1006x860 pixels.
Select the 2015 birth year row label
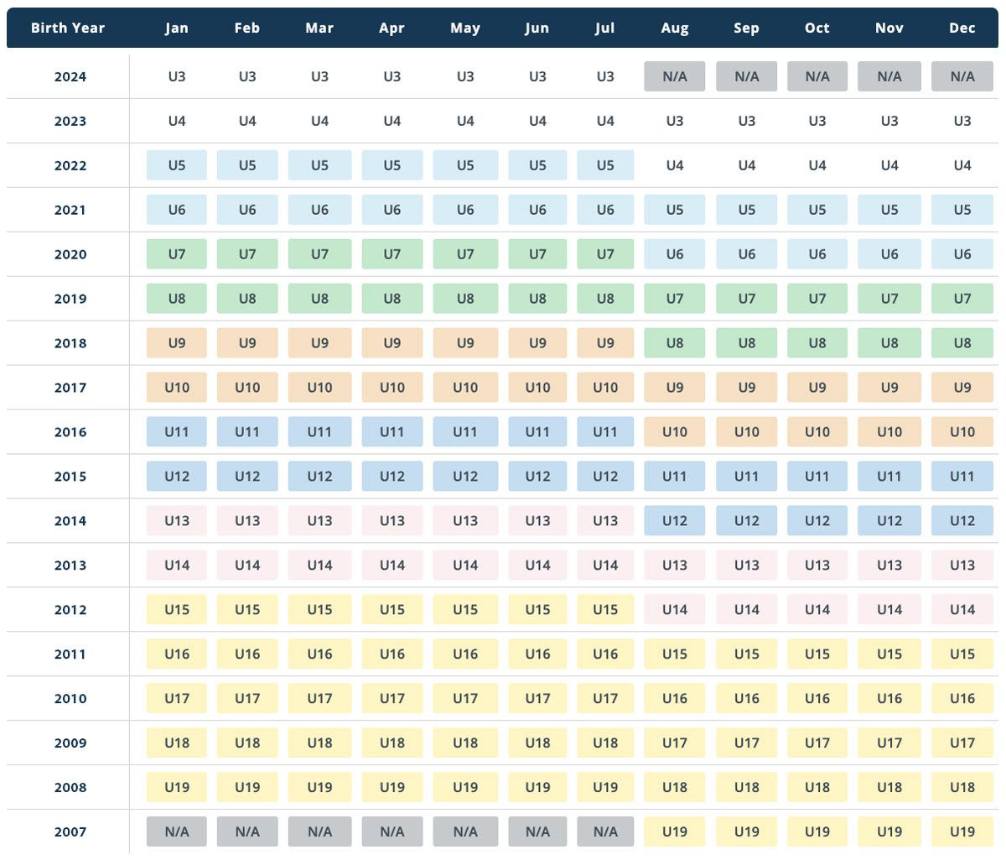coord(70,476)
